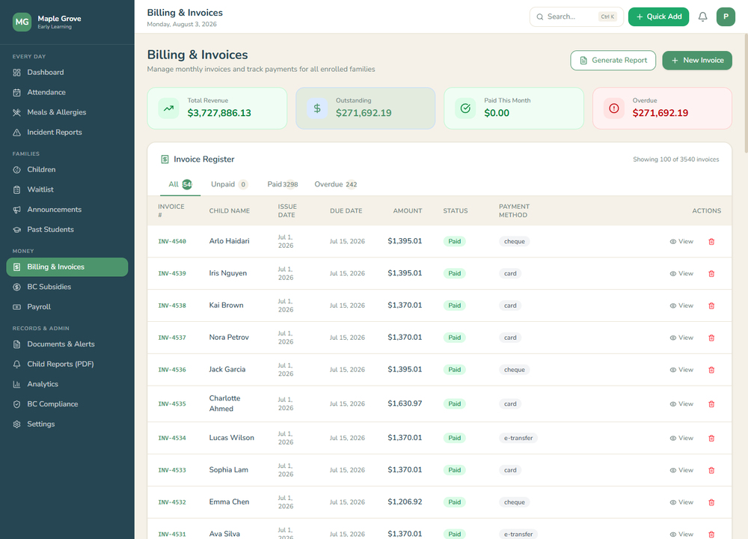Click the Search input field
The image size is (748, 539).
point(576,16)
